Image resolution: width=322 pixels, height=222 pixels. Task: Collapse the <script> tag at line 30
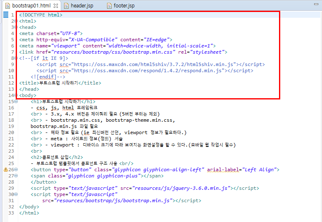(x=16, y=194)
